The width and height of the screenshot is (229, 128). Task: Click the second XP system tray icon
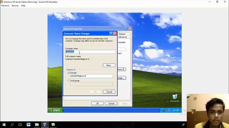[166, 110]
